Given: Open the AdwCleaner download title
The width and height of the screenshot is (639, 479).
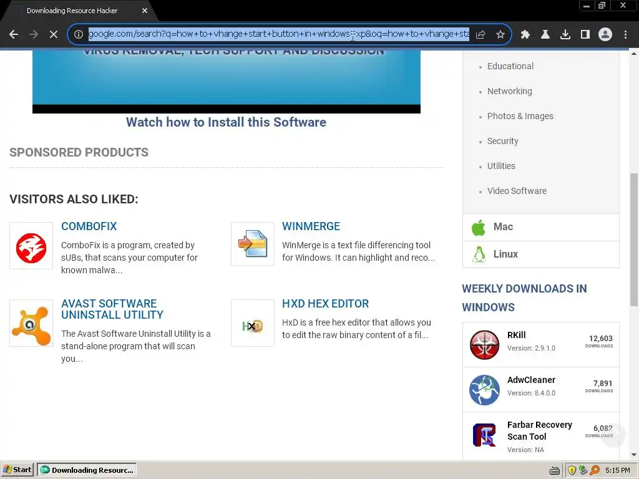Looking at the screenshot, I should coord(531,380).
